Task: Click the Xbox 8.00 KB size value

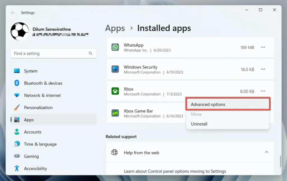Action: (247, 91)
